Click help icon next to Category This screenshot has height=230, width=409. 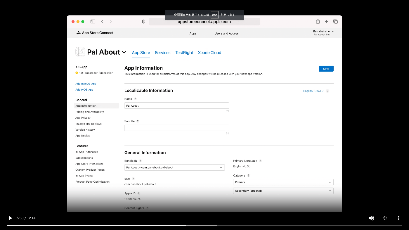coord(249,176)
